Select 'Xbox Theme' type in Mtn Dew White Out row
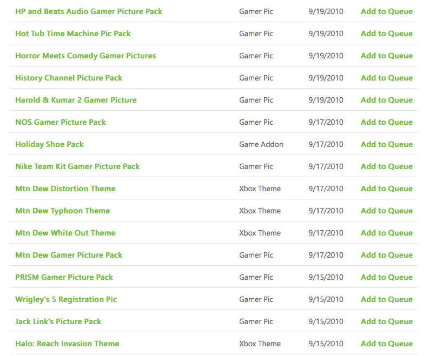Screen dimensions: 436x356 tap(260, 233)
